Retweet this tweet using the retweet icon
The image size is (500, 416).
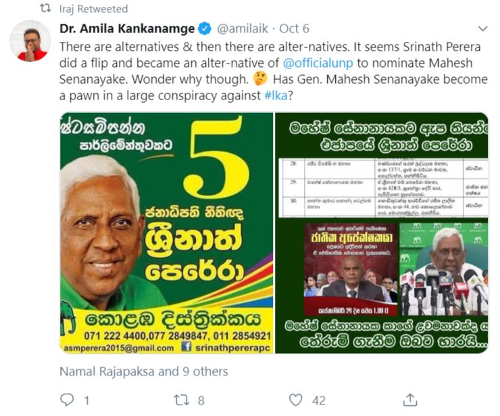tap(182, 400)
